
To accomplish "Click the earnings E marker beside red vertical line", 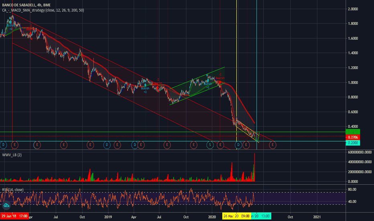I will (15, 145).
